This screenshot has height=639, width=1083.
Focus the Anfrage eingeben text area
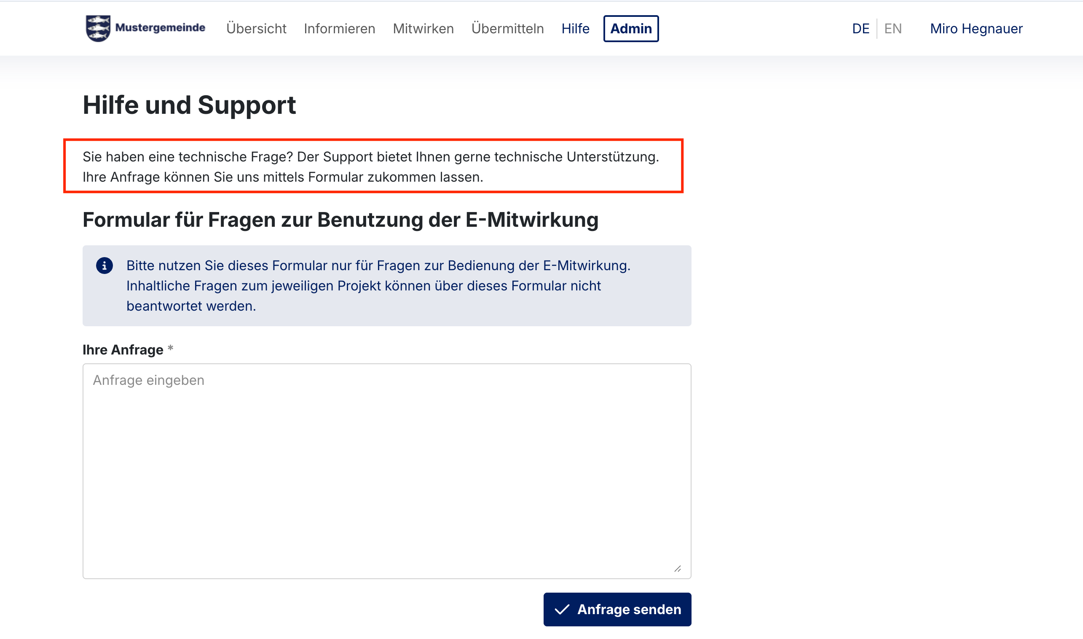point(386,471)
